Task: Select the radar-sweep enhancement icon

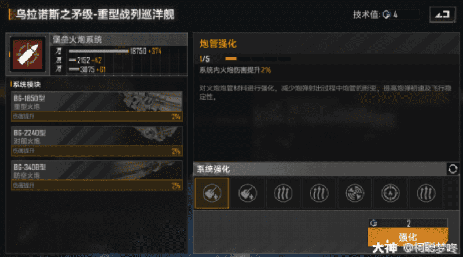Action: [x=355, y=193]
